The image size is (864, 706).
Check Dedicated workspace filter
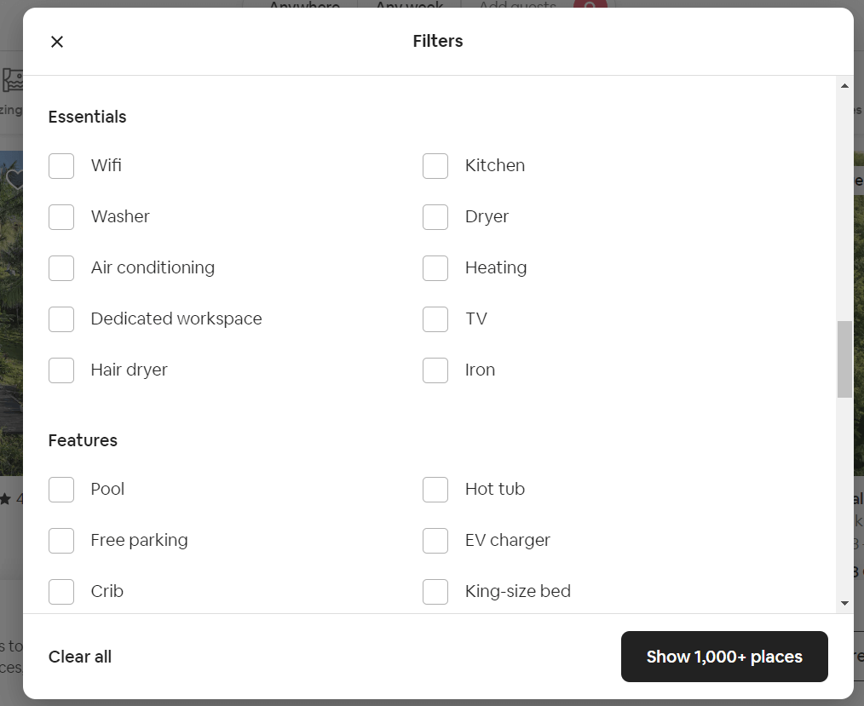tap(61, 319)
